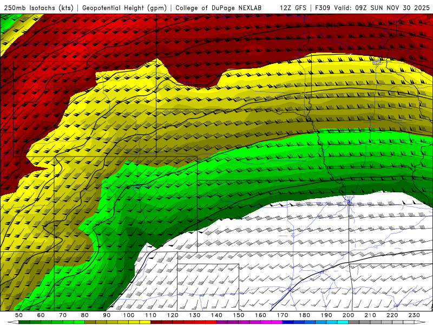Image resolution: width=433 pixels, height=325 pixels.
Task: Click the '180' color scale label
Action: [x=304, y=315]
